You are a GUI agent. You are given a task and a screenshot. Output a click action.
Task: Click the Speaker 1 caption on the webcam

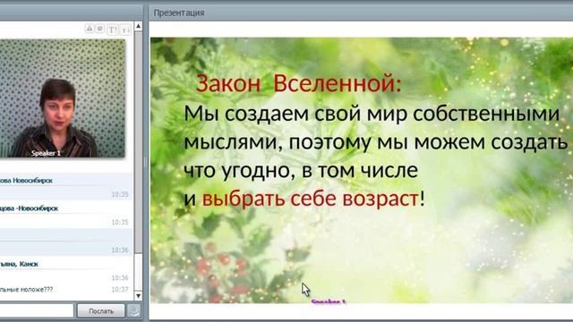pyautogui.click(x=46, y=153)
